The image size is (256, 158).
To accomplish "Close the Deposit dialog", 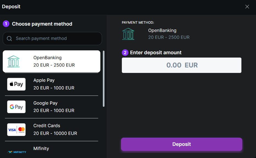I will click(247, 7).
